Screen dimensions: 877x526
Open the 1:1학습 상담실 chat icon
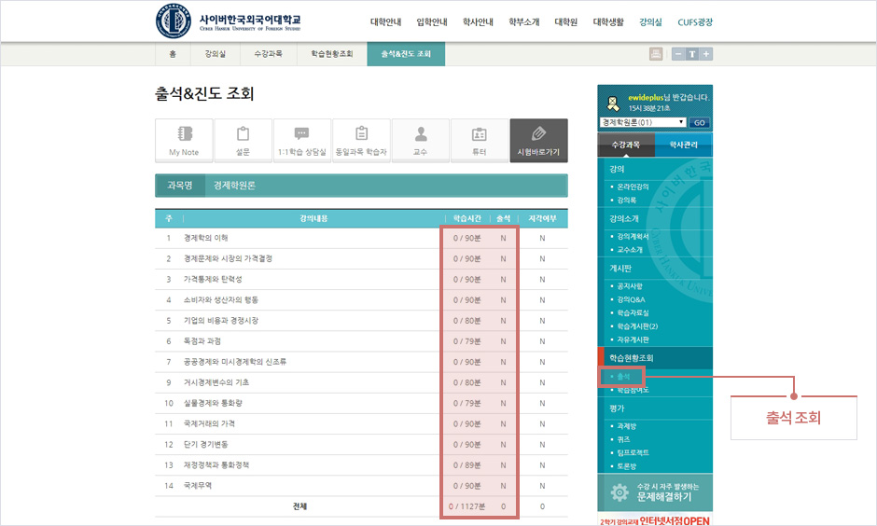pyautogui.click(x=301, y=140)
